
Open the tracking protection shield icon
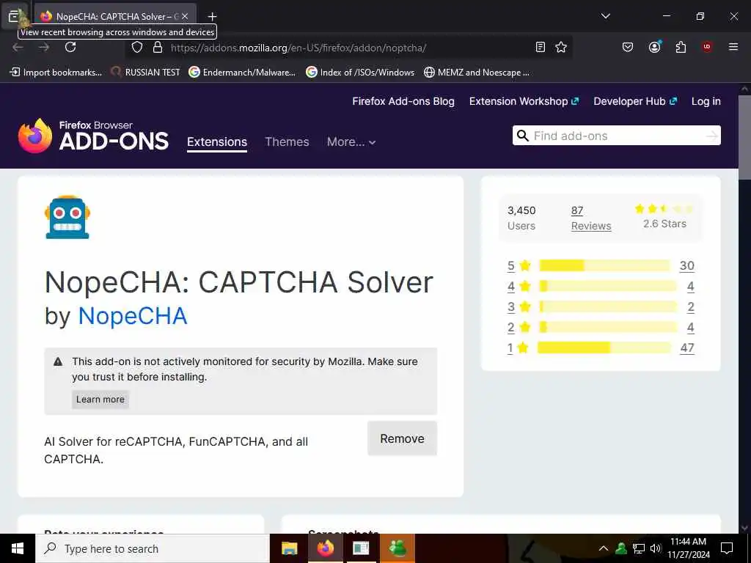[x=137, y=48]
